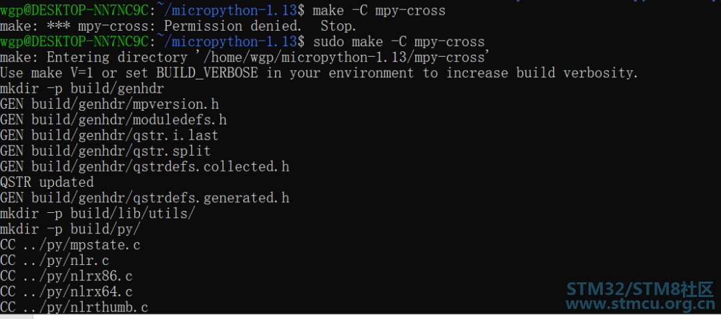
Task: Click the 'GEN build/genhdr/qstr.split' line
Action: click(105, 151)
